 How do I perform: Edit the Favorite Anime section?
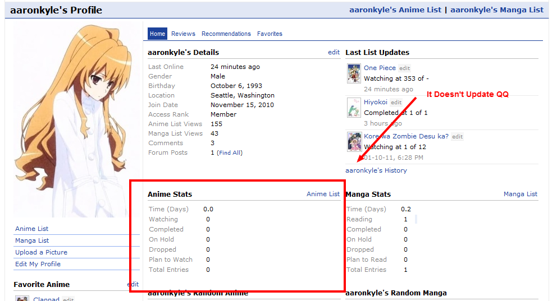click(133, 284)
